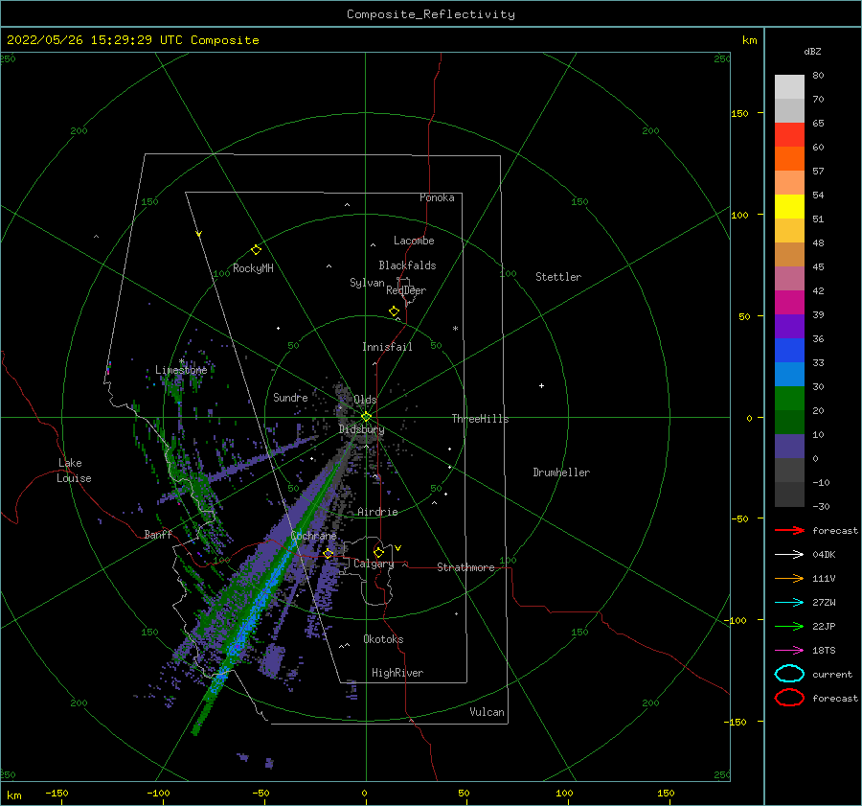Pick the magenta 42–39 dBZ color swatch

tap(789, 303)
